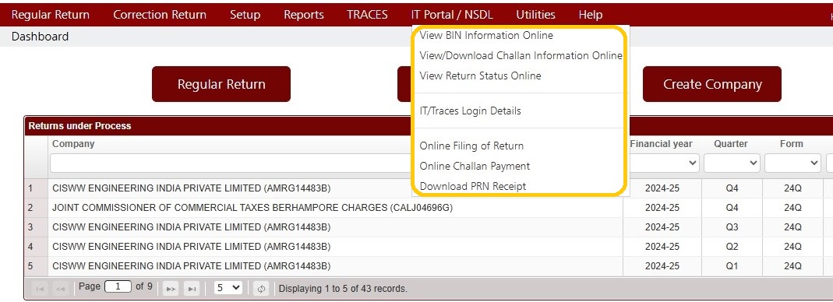Open IT/Traces Login Details
Image resolution: width=833 pixels, height=302 pixels.
click(470, 111)
